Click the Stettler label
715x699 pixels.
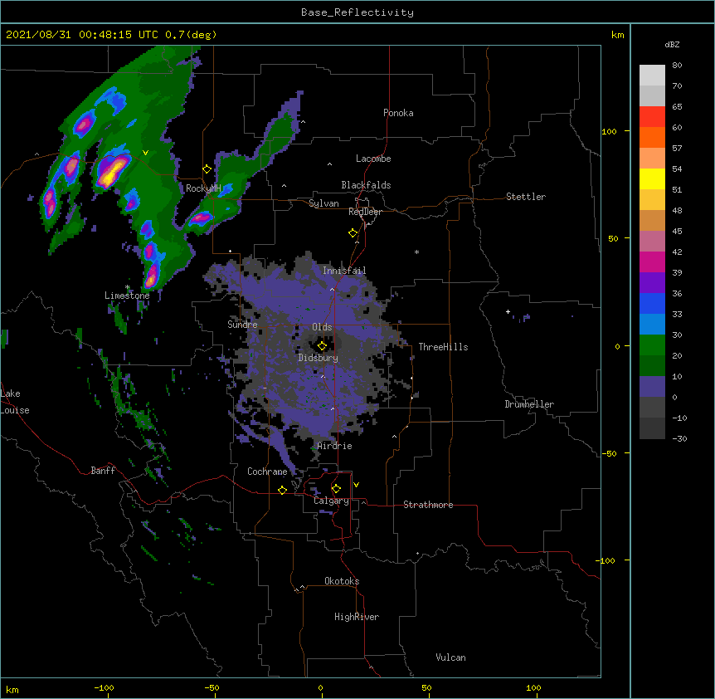pos(526,197)
